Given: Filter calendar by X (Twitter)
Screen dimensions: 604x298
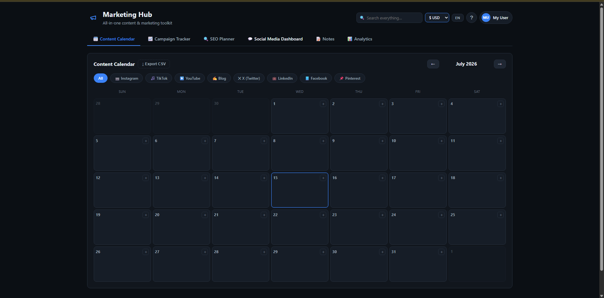Looking at the screenshot, I should pyautogui.click(x=249, y=78).
